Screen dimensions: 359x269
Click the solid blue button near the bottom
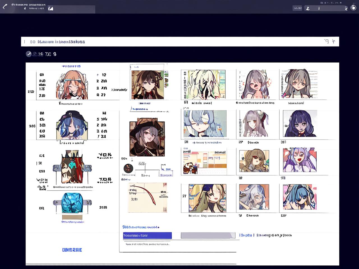(x=148, y=236)
